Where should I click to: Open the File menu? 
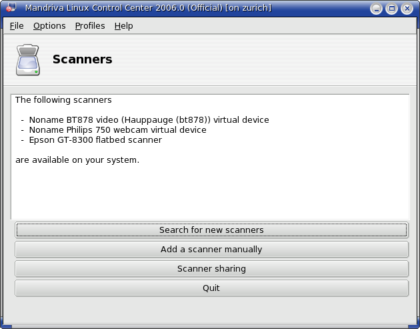(x=17, y=26)
